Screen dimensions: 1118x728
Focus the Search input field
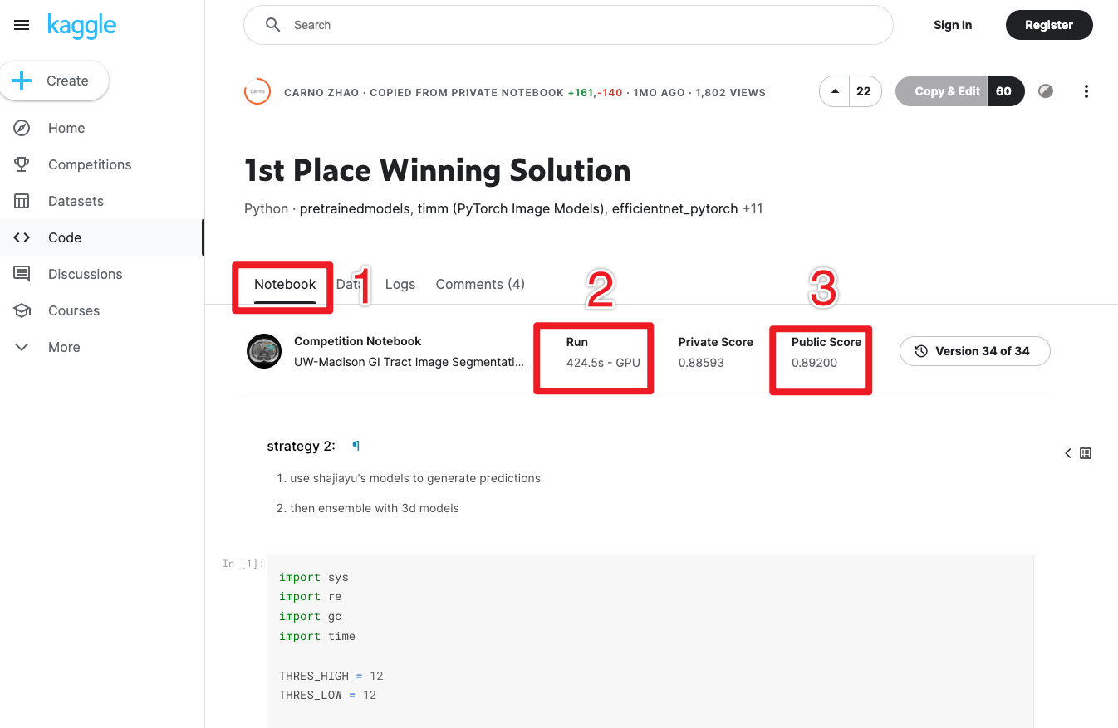[568, 25]
